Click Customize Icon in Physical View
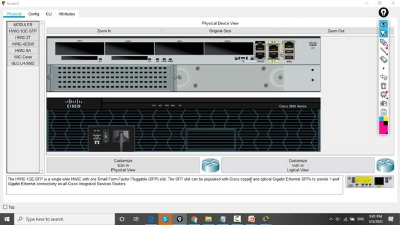This screenshot has width=400, height=225. (123, 165)
